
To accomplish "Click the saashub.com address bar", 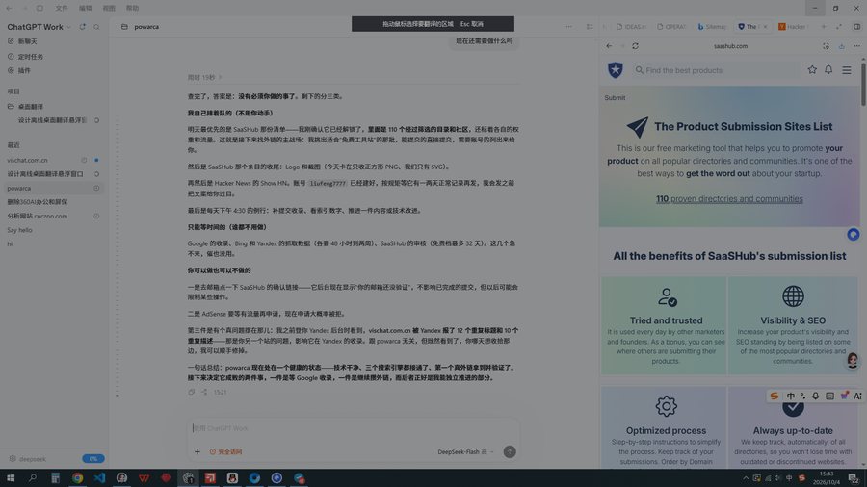I will pyautogui.click(x=730, y=46).
